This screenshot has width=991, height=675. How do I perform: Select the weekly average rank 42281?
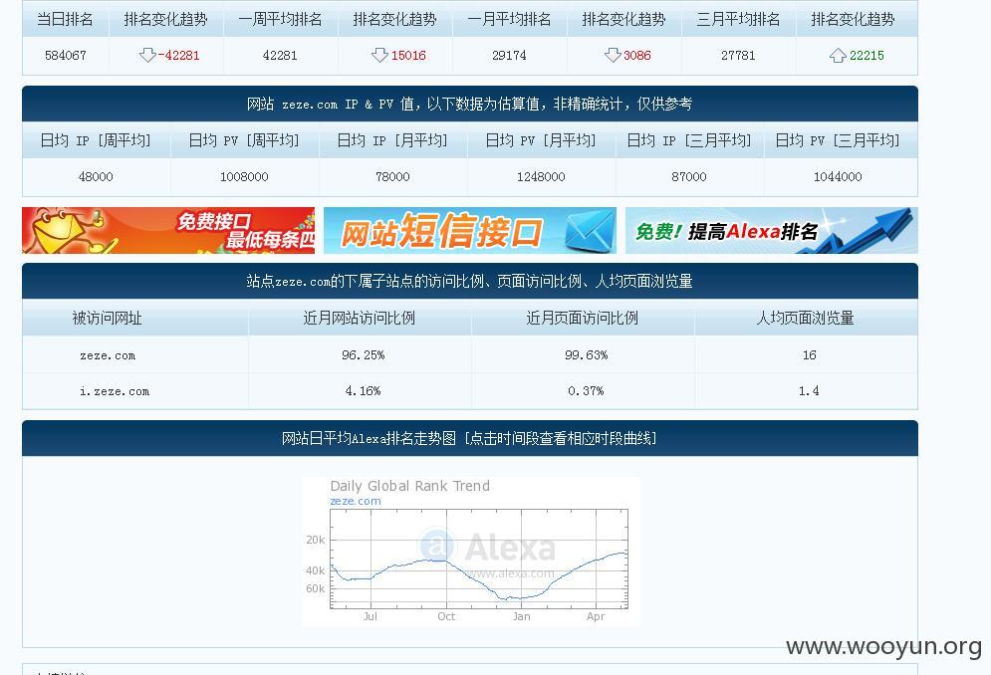(279, 56)
